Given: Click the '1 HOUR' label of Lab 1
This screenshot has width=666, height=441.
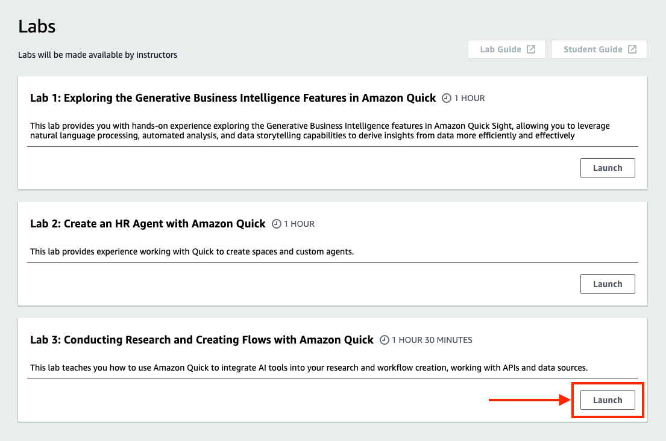Looking at the screenshot, I should pyautogui.click(x=470, y=98).
